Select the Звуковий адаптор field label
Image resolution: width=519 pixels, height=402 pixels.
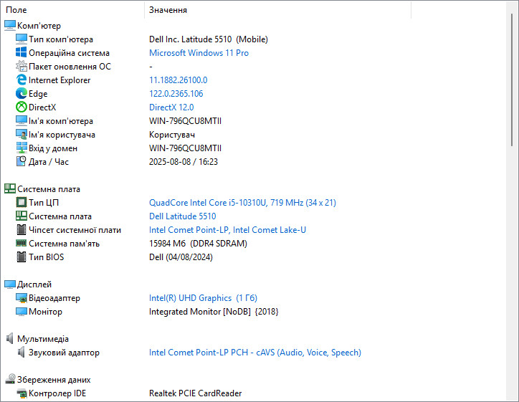pos(64,353)
